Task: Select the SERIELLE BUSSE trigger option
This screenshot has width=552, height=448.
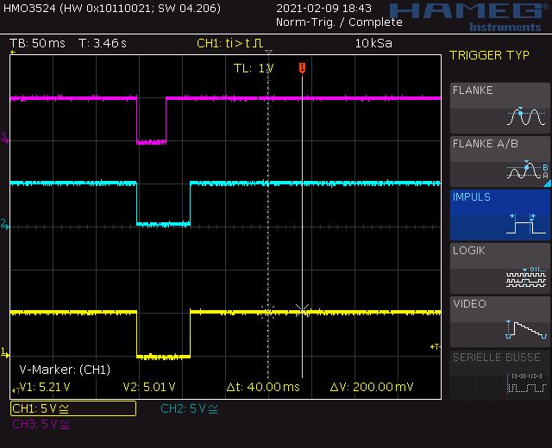Action: pos(500,376)
